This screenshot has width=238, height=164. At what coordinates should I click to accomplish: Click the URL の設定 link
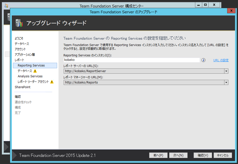tap(221, 60)
